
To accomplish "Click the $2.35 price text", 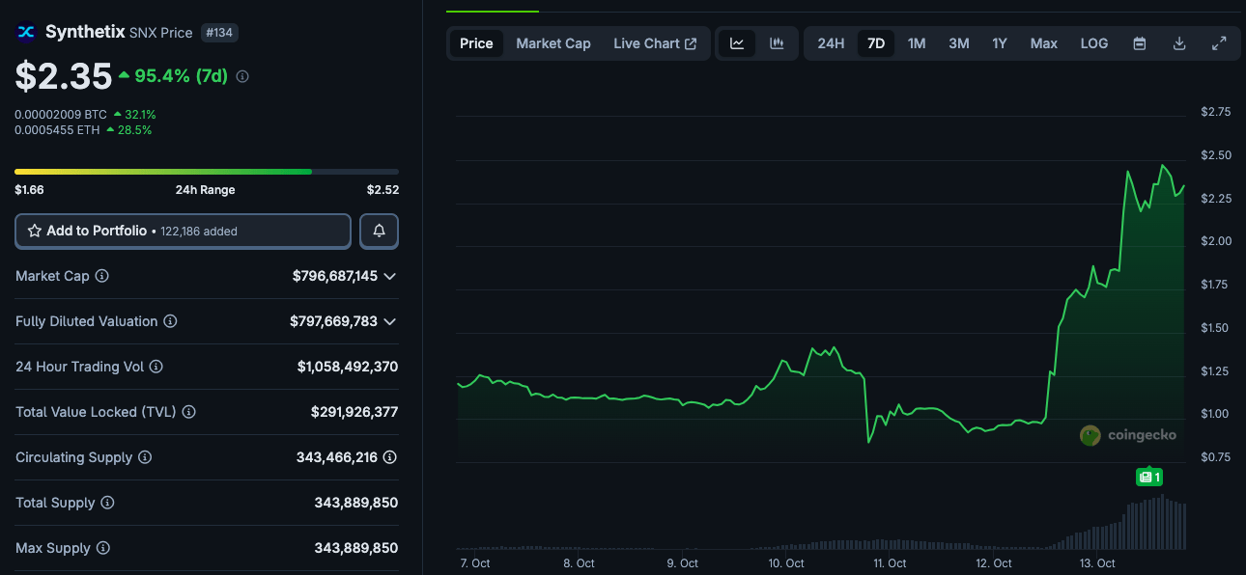I will point(63,76).
